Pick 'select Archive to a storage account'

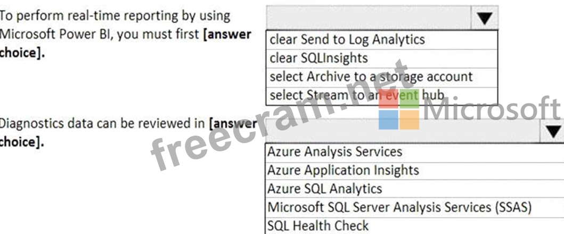[382, 77]
